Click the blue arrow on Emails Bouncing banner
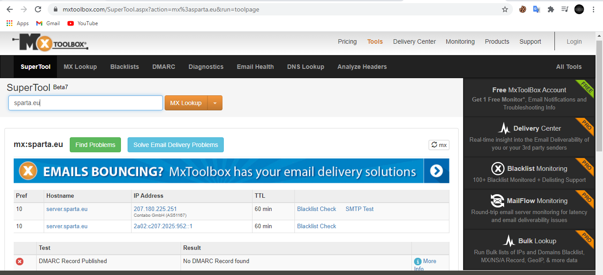 click(x=436, y=171)
